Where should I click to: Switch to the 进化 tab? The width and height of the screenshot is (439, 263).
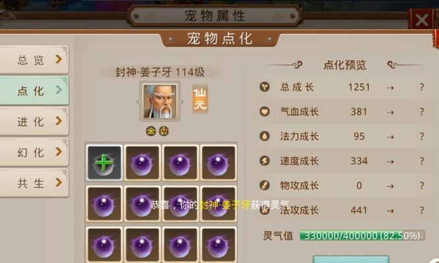(34, 122)
